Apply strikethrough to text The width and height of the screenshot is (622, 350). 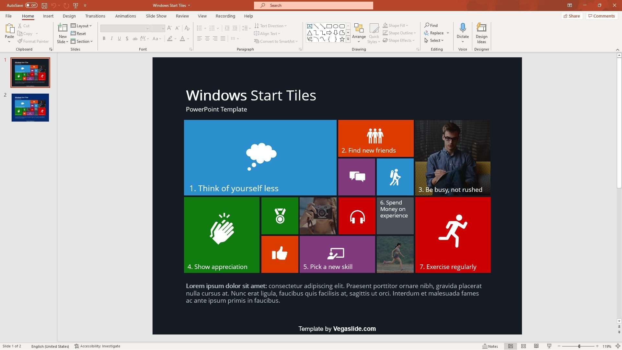pyautogui.click(x=135, y=39)
